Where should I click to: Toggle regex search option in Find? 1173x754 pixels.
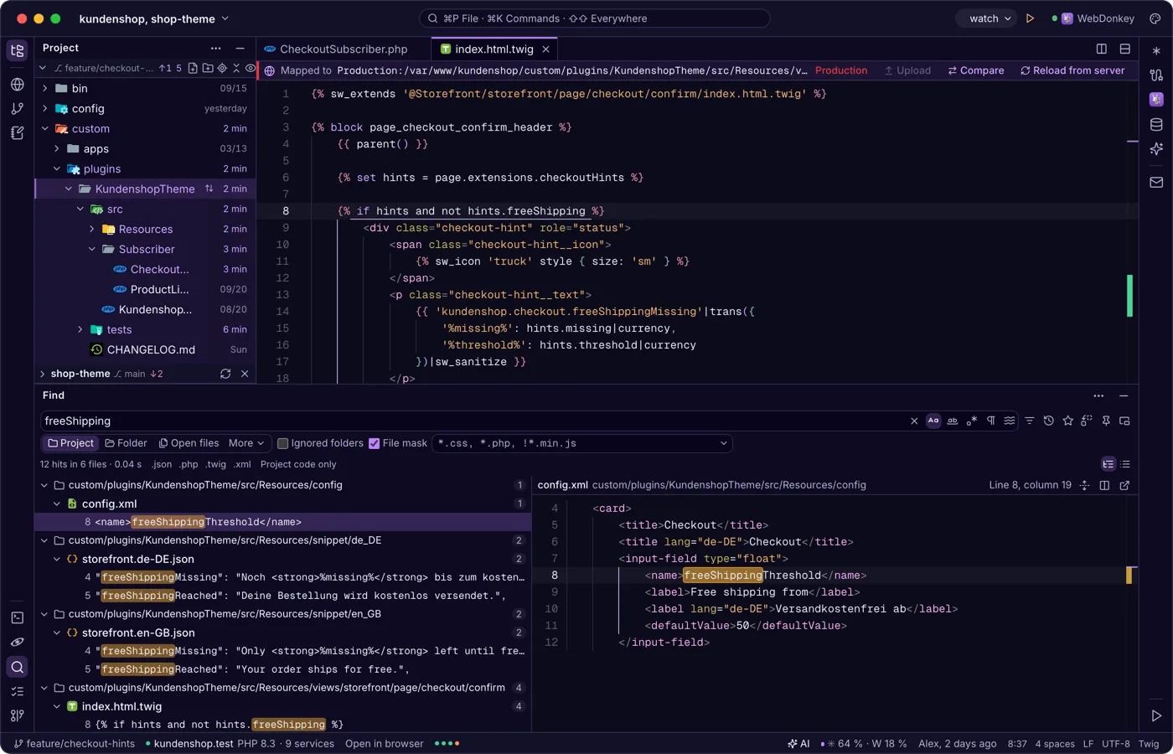tap(972, 421)
